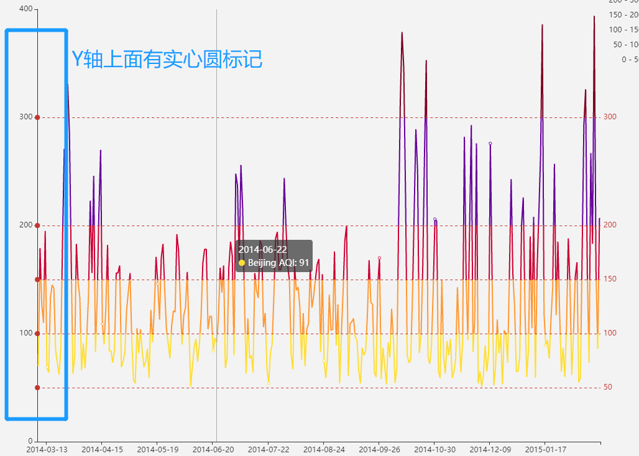Viewport: 639px width, 456px height.
Task: Click the X axis date 2014-09-26
Action: coord(379,450)
